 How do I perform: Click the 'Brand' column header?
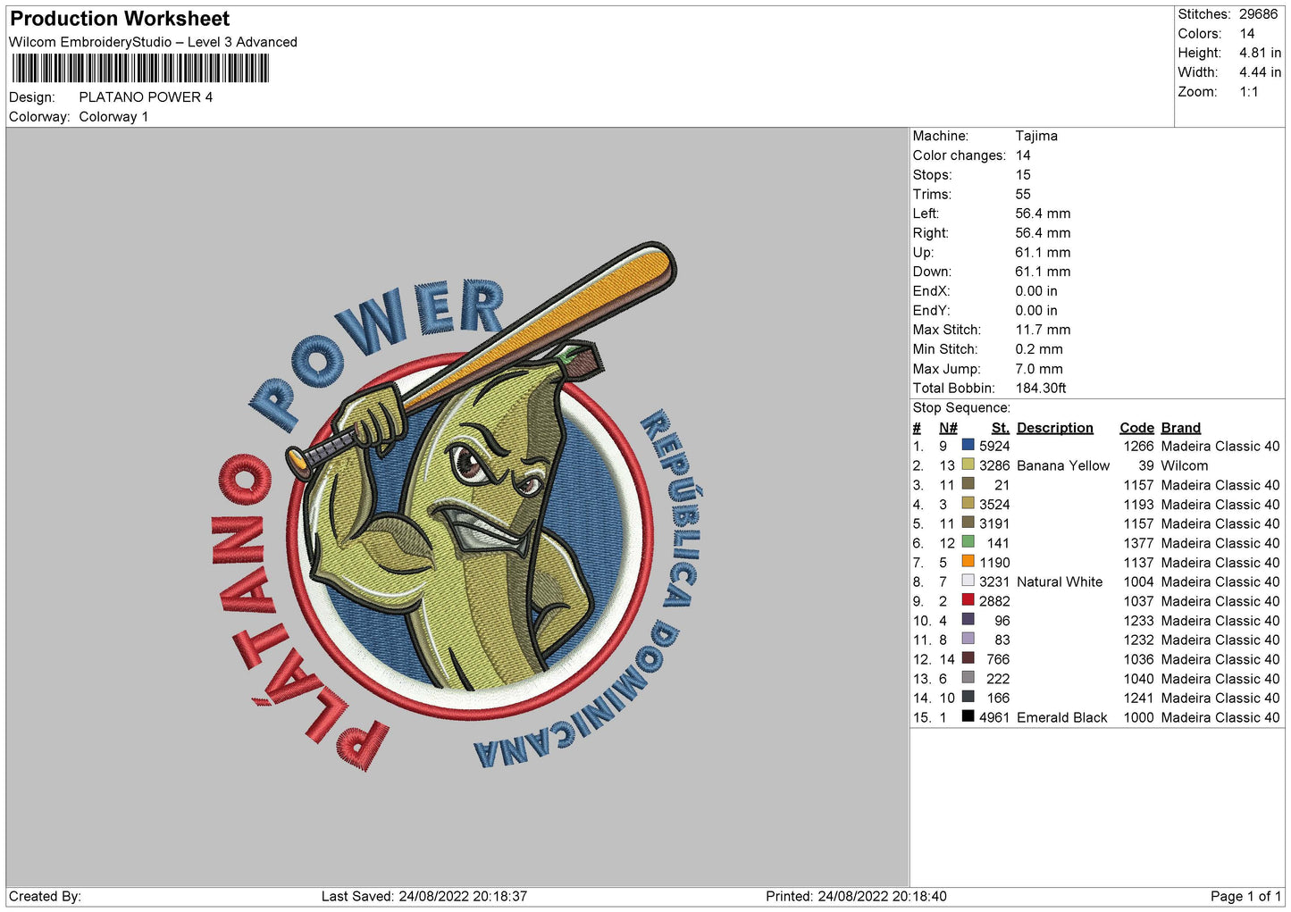(x=1180, y=428)
